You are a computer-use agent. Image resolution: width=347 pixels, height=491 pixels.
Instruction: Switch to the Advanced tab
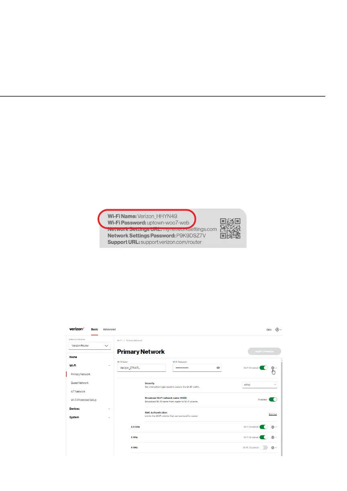(x=109, y=329)
